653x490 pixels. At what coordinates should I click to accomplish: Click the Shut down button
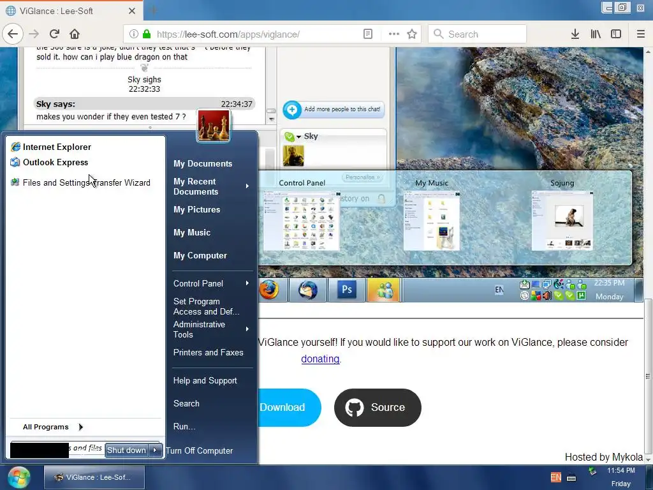[127, 450]
